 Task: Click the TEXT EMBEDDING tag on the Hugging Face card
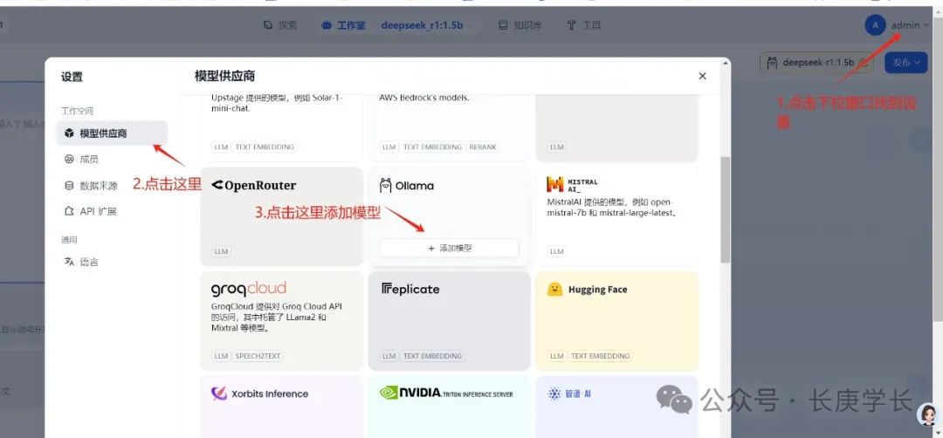coord(600,356)
